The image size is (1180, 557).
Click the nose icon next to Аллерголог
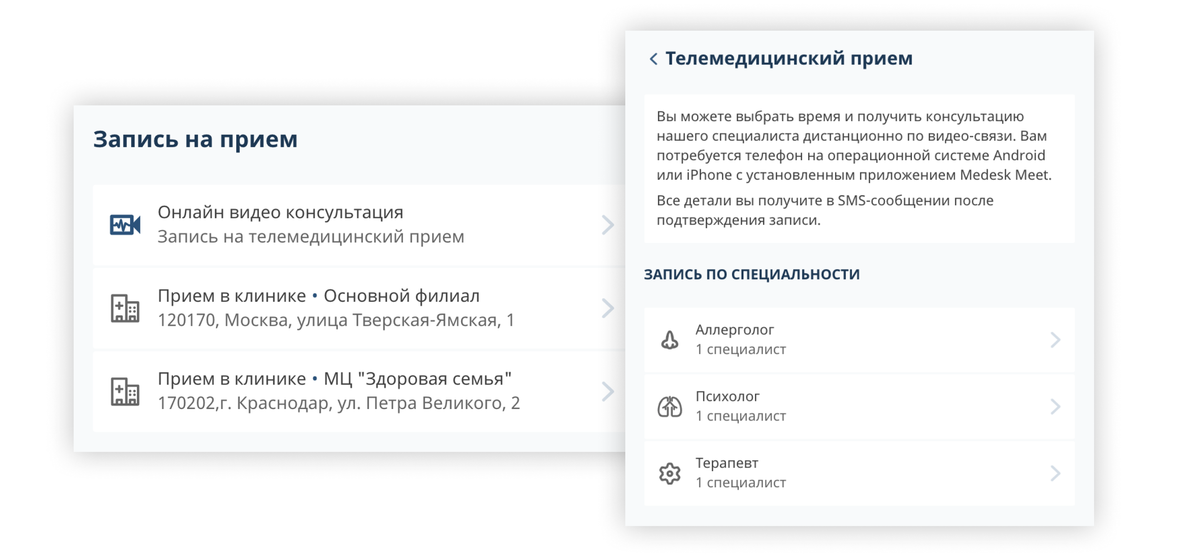(x=670, y=340)
